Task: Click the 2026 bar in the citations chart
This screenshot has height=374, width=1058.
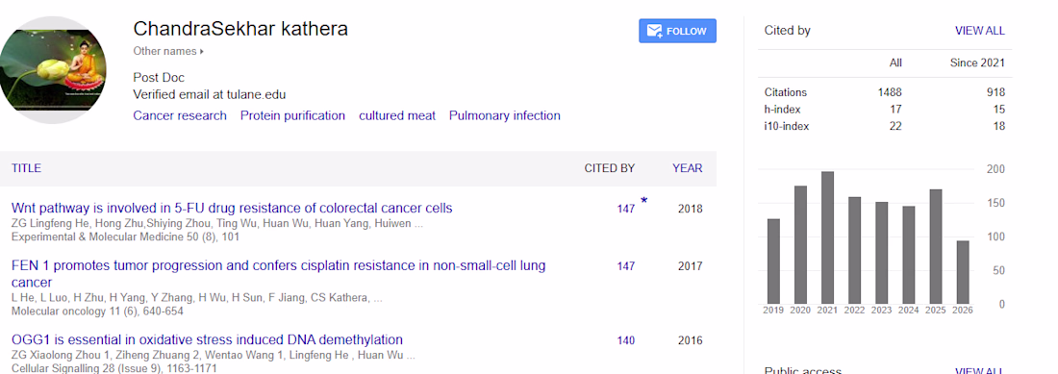Action: (962, 272)
